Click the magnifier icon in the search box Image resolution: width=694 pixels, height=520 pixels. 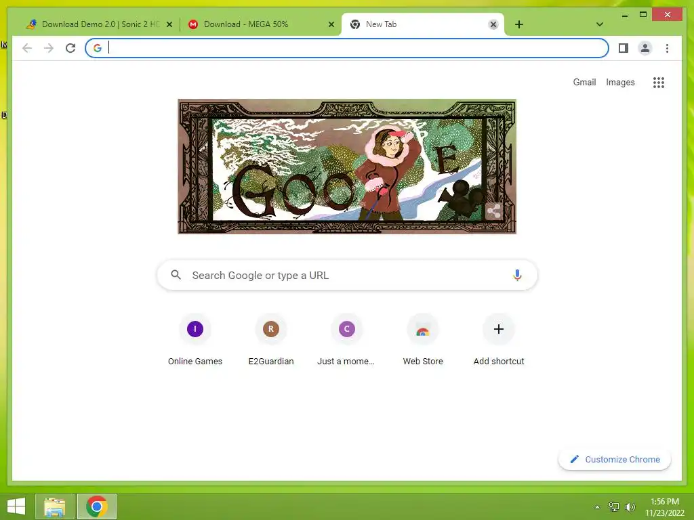176,275
